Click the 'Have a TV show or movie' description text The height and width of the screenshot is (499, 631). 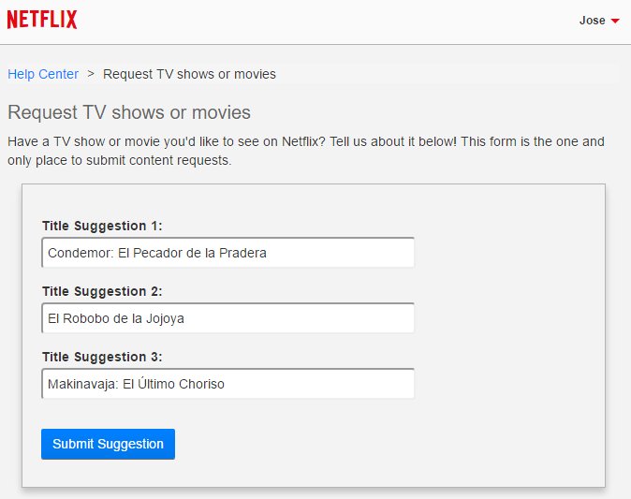[x=306, y=151]
